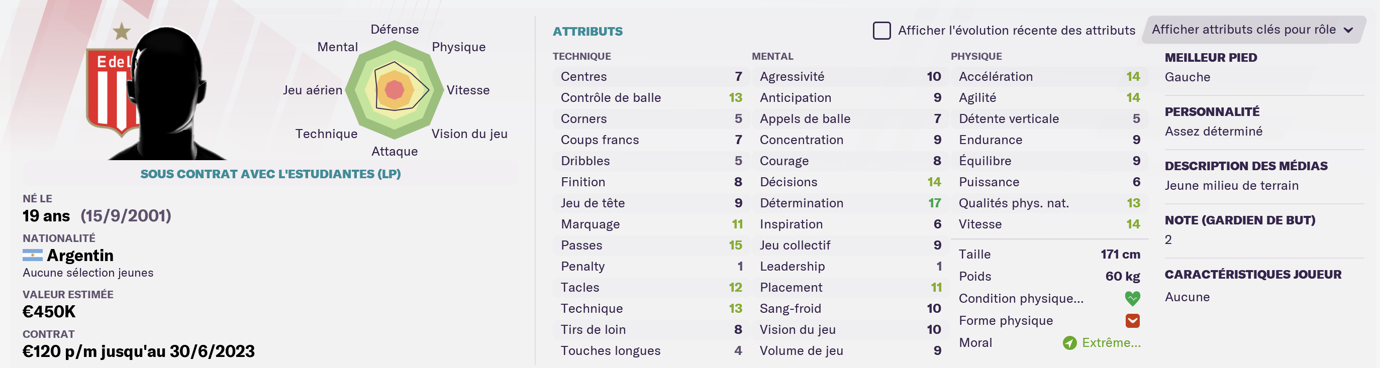Screen dimensions: 1380x368
Task: Click the ATTRIBUTS section heading
Action: 587,32
